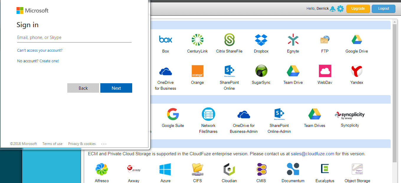Choose the Syncplicity icon
401x183 pixels.
350,115
